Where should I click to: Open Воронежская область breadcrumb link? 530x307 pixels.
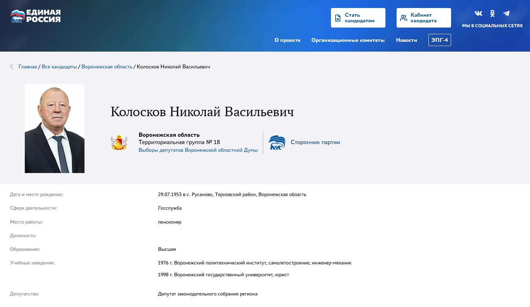[x=107, y=67]
